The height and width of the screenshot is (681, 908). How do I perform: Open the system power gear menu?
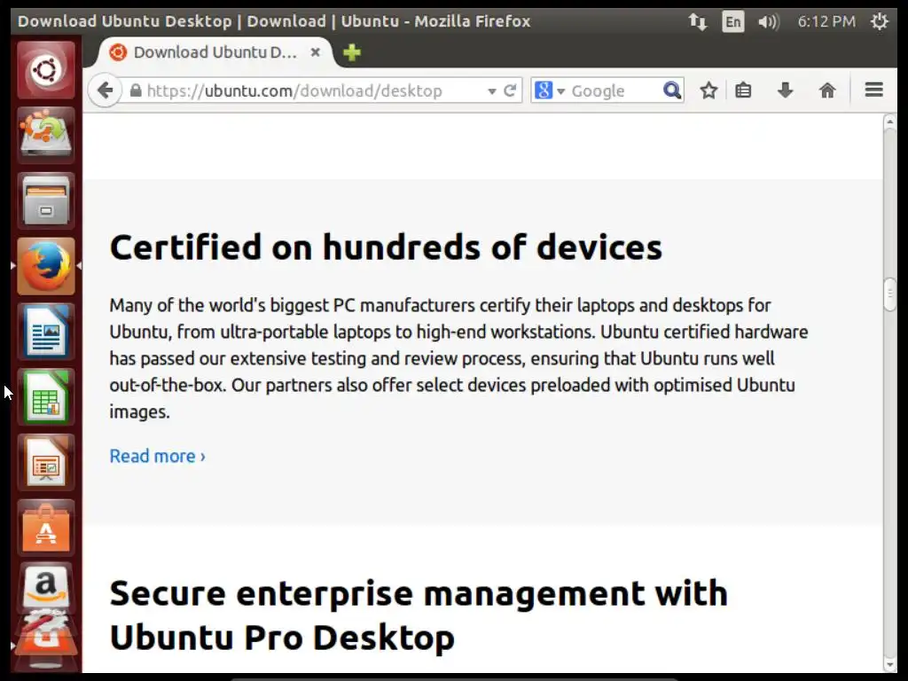tap(880, 21)
